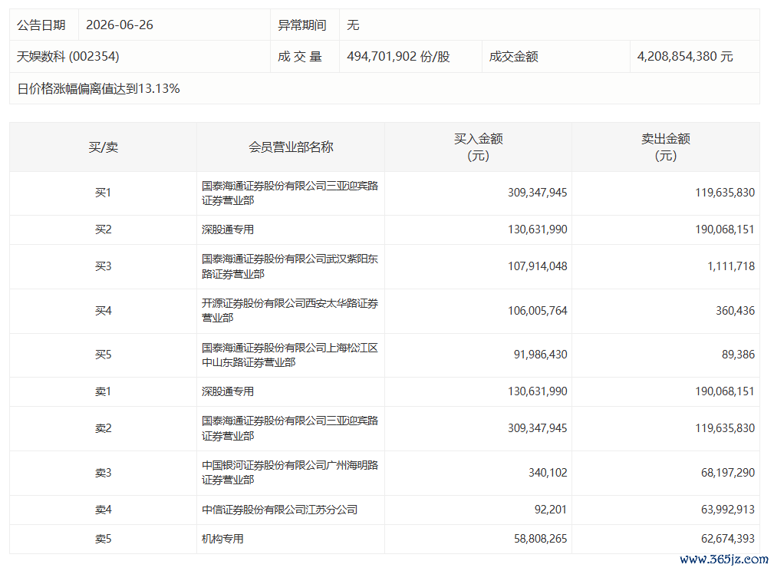Click the 异常期间 label
774x571 pixels.
coord(302,25)
